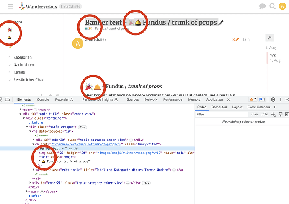Click the pencil edit icon beside topic title

[221, 23]
